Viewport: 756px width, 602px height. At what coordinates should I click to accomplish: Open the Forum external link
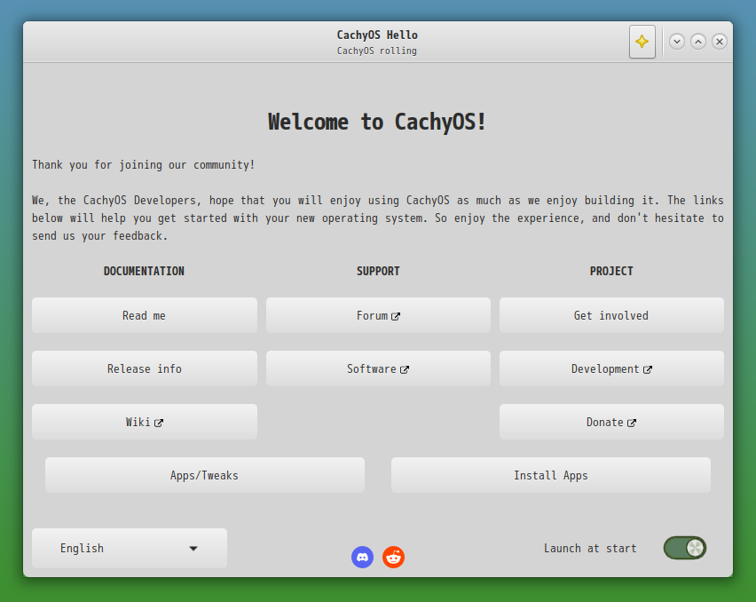click(378, 315)
